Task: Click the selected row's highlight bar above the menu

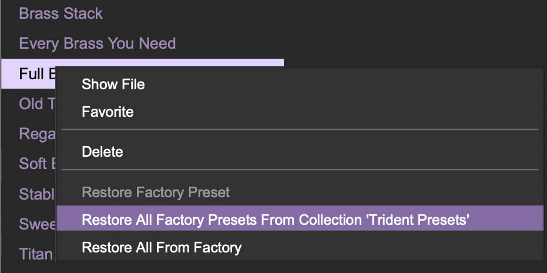Action: point(176,62)
